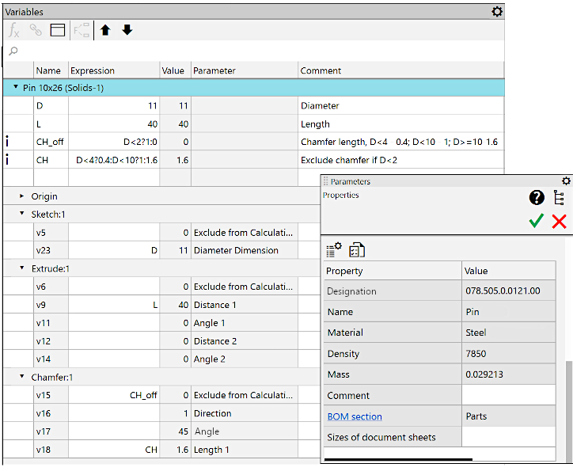Open Variables panel settings gear
The height and width of the screenshot is (475, 573).
[x=496, y=12]
